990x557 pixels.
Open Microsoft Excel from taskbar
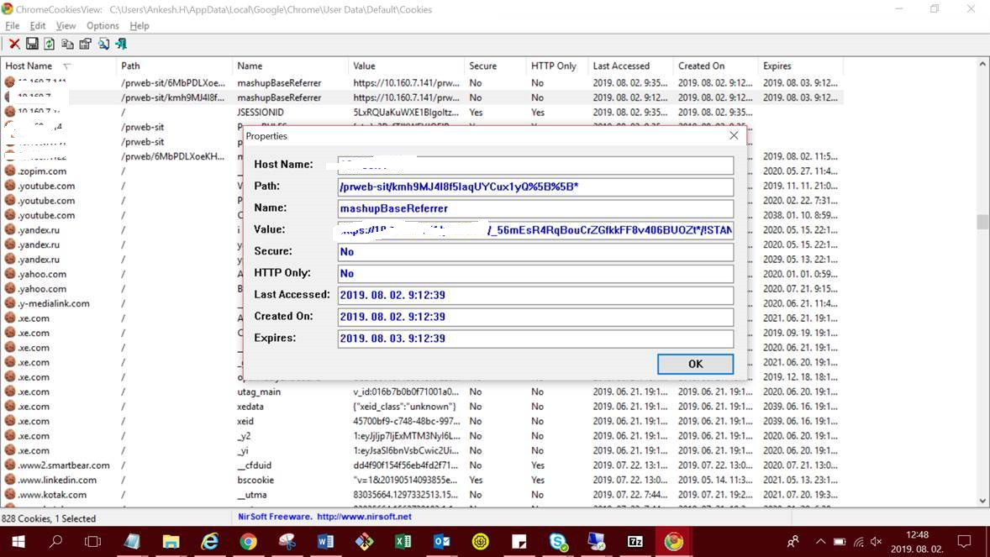[403, 541]
